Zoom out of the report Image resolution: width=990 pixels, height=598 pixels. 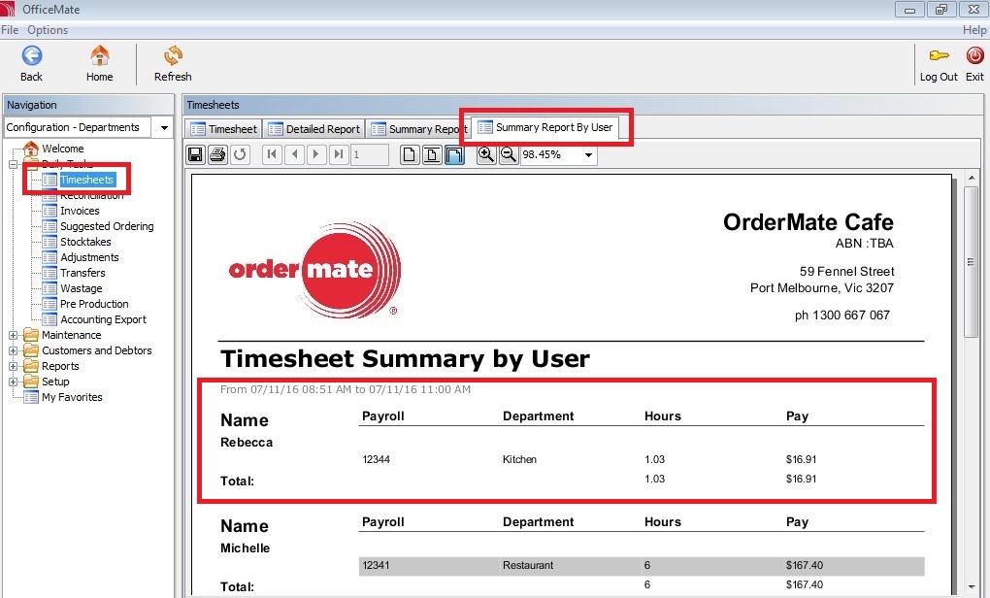[509, 154]
